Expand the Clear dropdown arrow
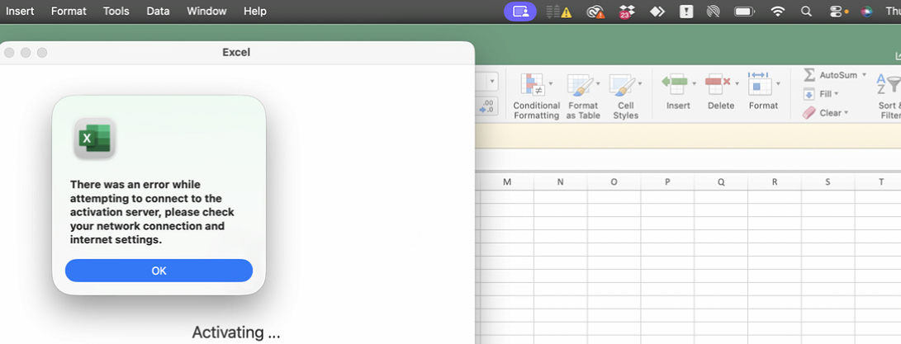This screenshot has height=344, width=901. [846, 112]
